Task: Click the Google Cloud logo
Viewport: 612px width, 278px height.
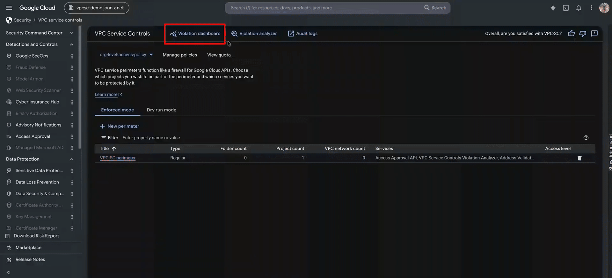Action: click(x=37, y=8)
